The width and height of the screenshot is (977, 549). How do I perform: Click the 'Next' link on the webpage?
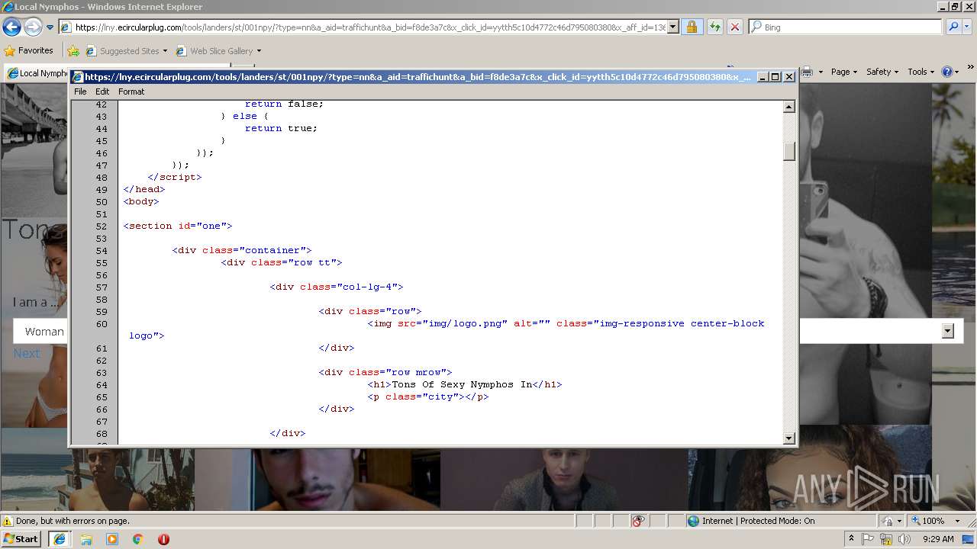point(27,353)
